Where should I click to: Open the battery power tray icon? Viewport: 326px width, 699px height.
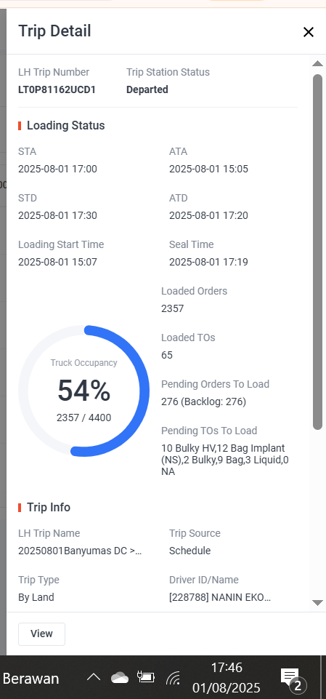(x=146, y=678)
